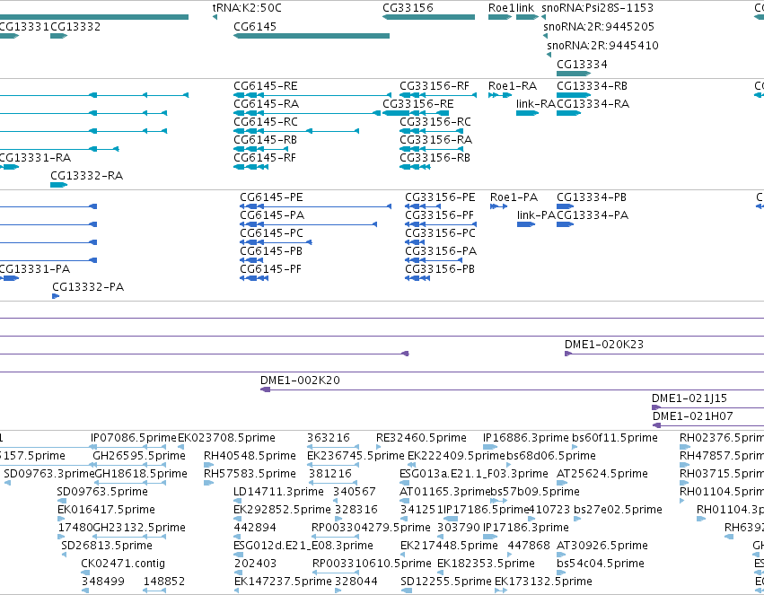Click the CG13334 gene label
The width and height of the screenshot is (764, 595).
(582, 65)
